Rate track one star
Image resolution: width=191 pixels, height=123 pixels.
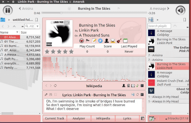tap(47, 52)
